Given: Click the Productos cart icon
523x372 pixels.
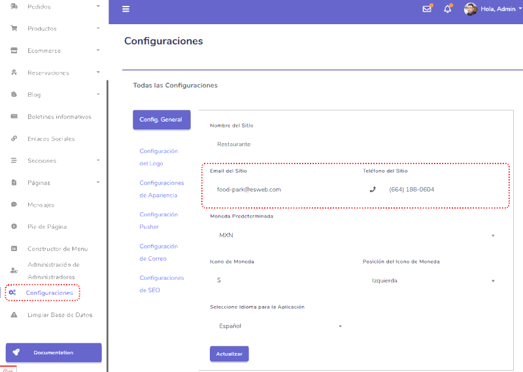Looking at the screenshot, I should [x=14, y=28].
